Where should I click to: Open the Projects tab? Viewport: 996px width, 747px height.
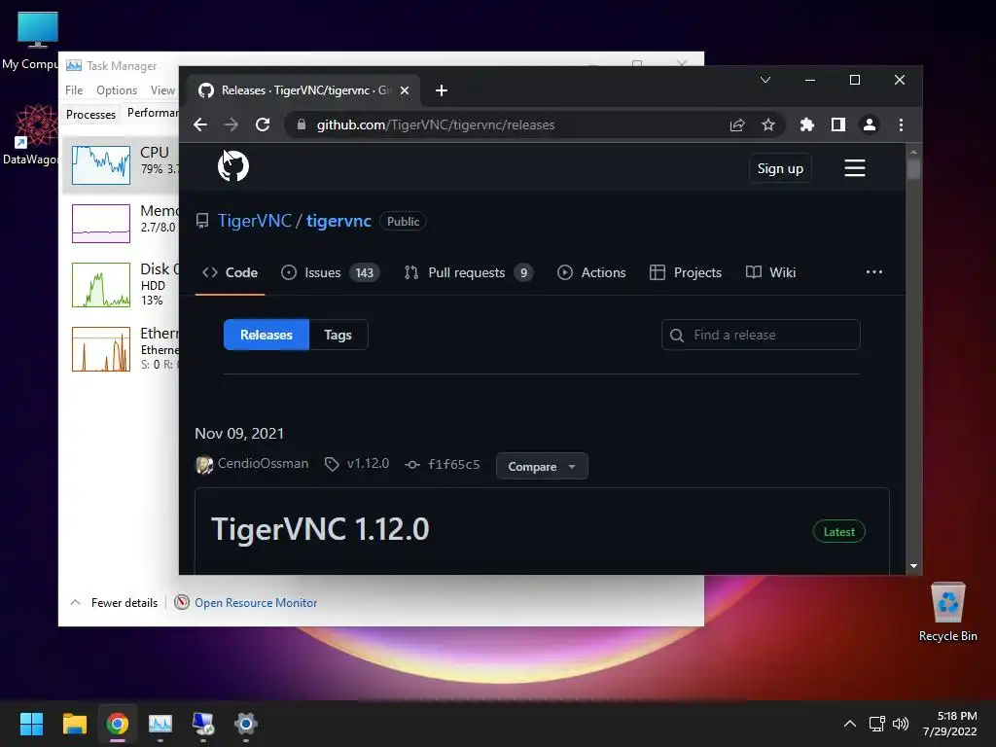pos(686,272)
